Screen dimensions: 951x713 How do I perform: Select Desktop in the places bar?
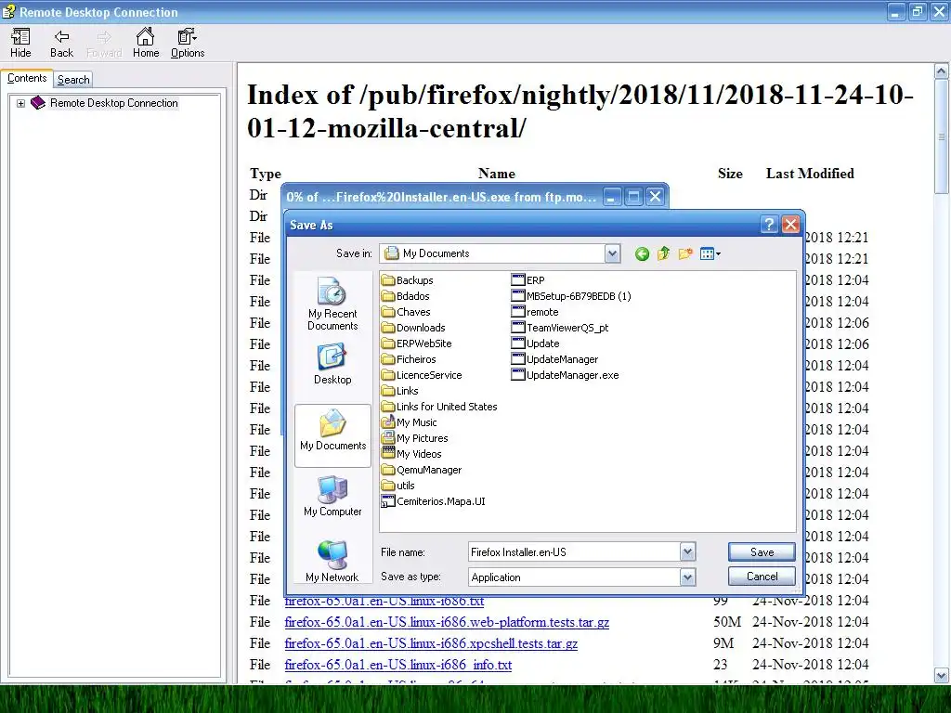pyautogui.click(x=332, y=364)
